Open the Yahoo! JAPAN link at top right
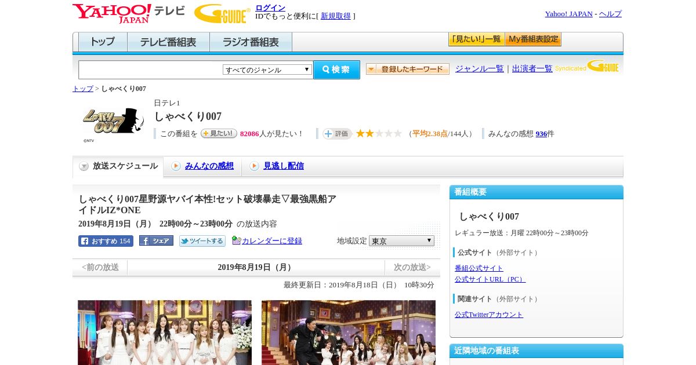 click(x=569, y=14)
